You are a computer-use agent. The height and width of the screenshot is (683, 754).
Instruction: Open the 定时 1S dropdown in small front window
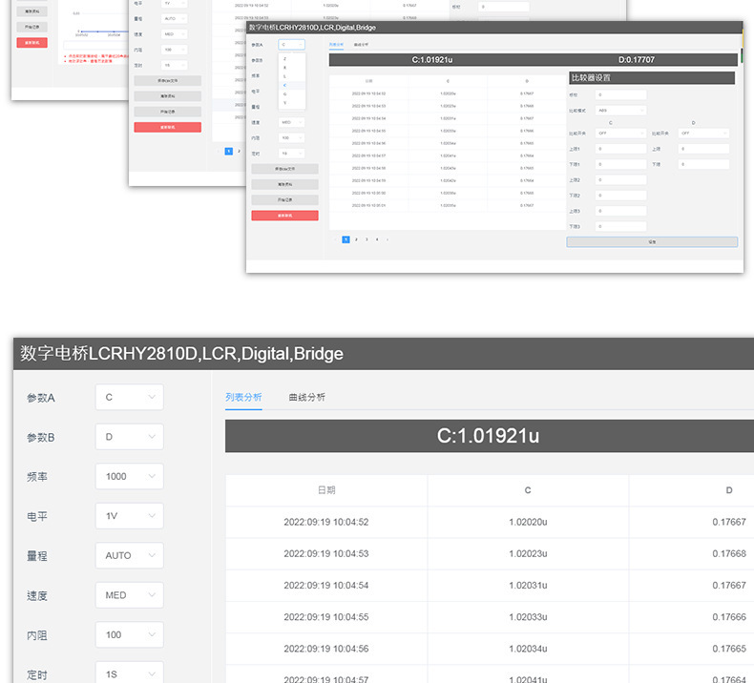click(x=291, y=154)
